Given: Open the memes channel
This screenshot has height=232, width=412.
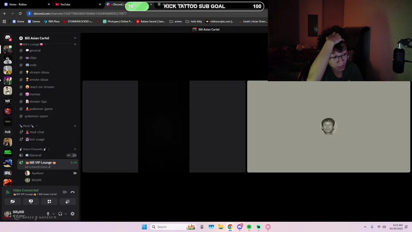Looking at the screenshot, I should pyautogui.click(x=48, y=94).
